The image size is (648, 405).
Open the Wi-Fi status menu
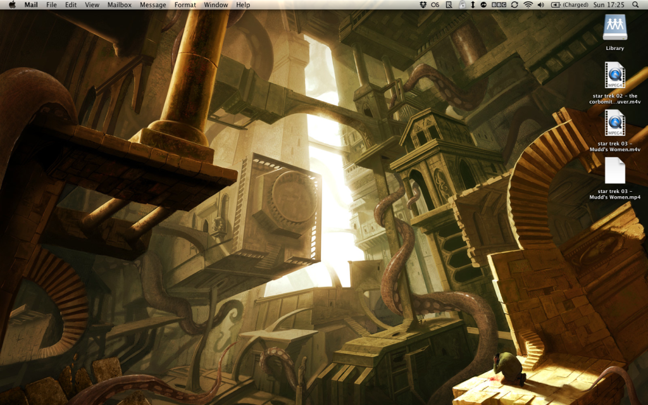click(528, 4)
